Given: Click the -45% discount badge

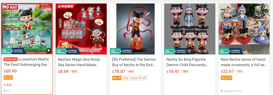Looking at the screenshot, I should point(131,71).
